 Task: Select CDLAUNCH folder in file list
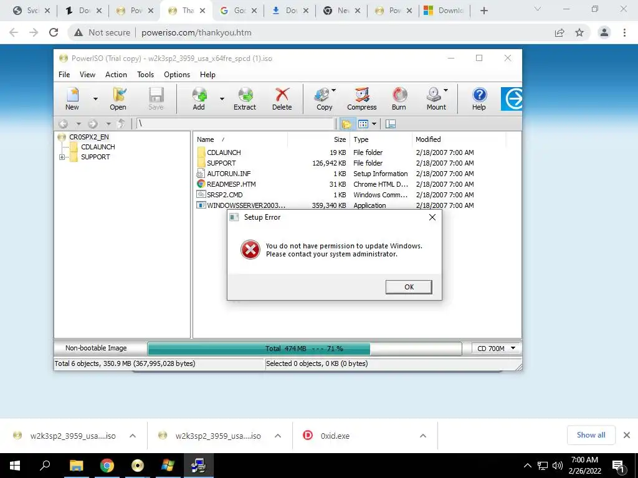224,152
